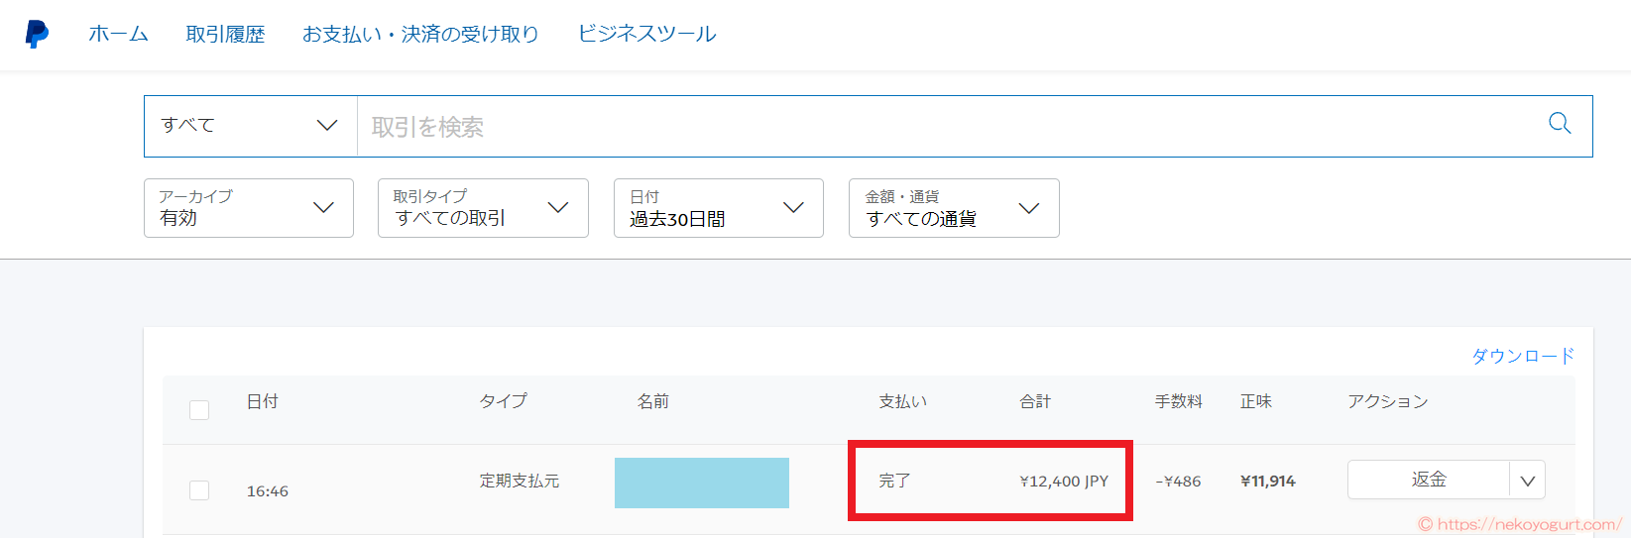Click the 正味 column header
1631x538 pixels.
[1256, 401]
